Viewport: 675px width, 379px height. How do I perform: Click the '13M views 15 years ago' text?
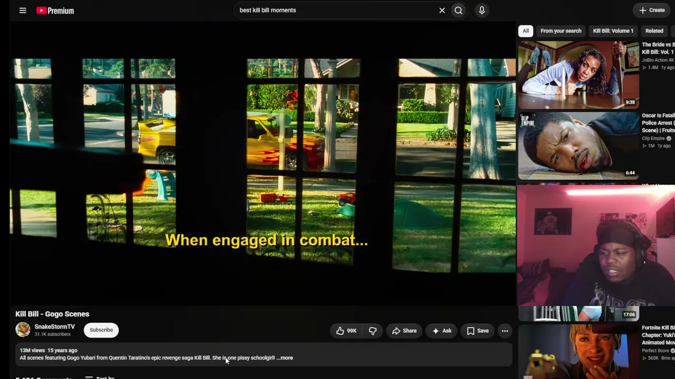coord(49,350)
